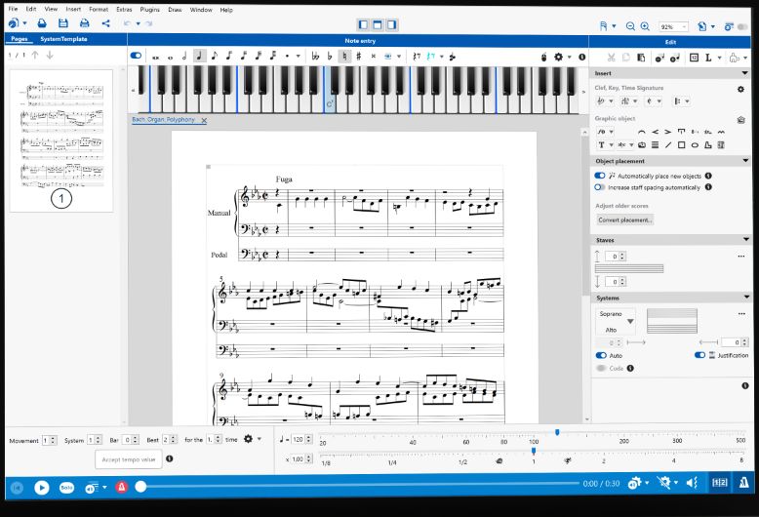The image size is (759, 517).
Task: Zoom in with the plus magnifier
Action: 645,26
